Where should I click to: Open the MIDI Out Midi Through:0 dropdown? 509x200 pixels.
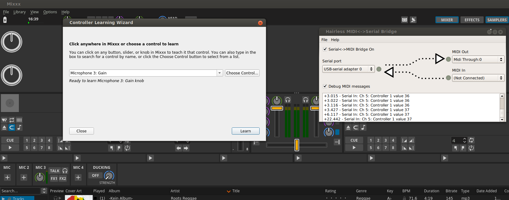click(478, 59)
